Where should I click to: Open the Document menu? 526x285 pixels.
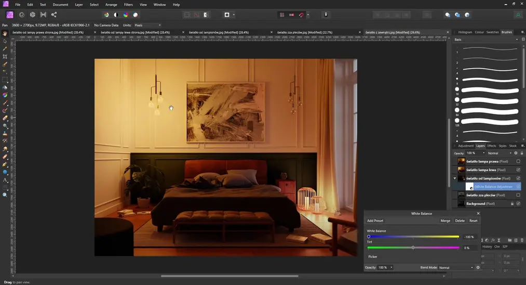click(60, 5)
